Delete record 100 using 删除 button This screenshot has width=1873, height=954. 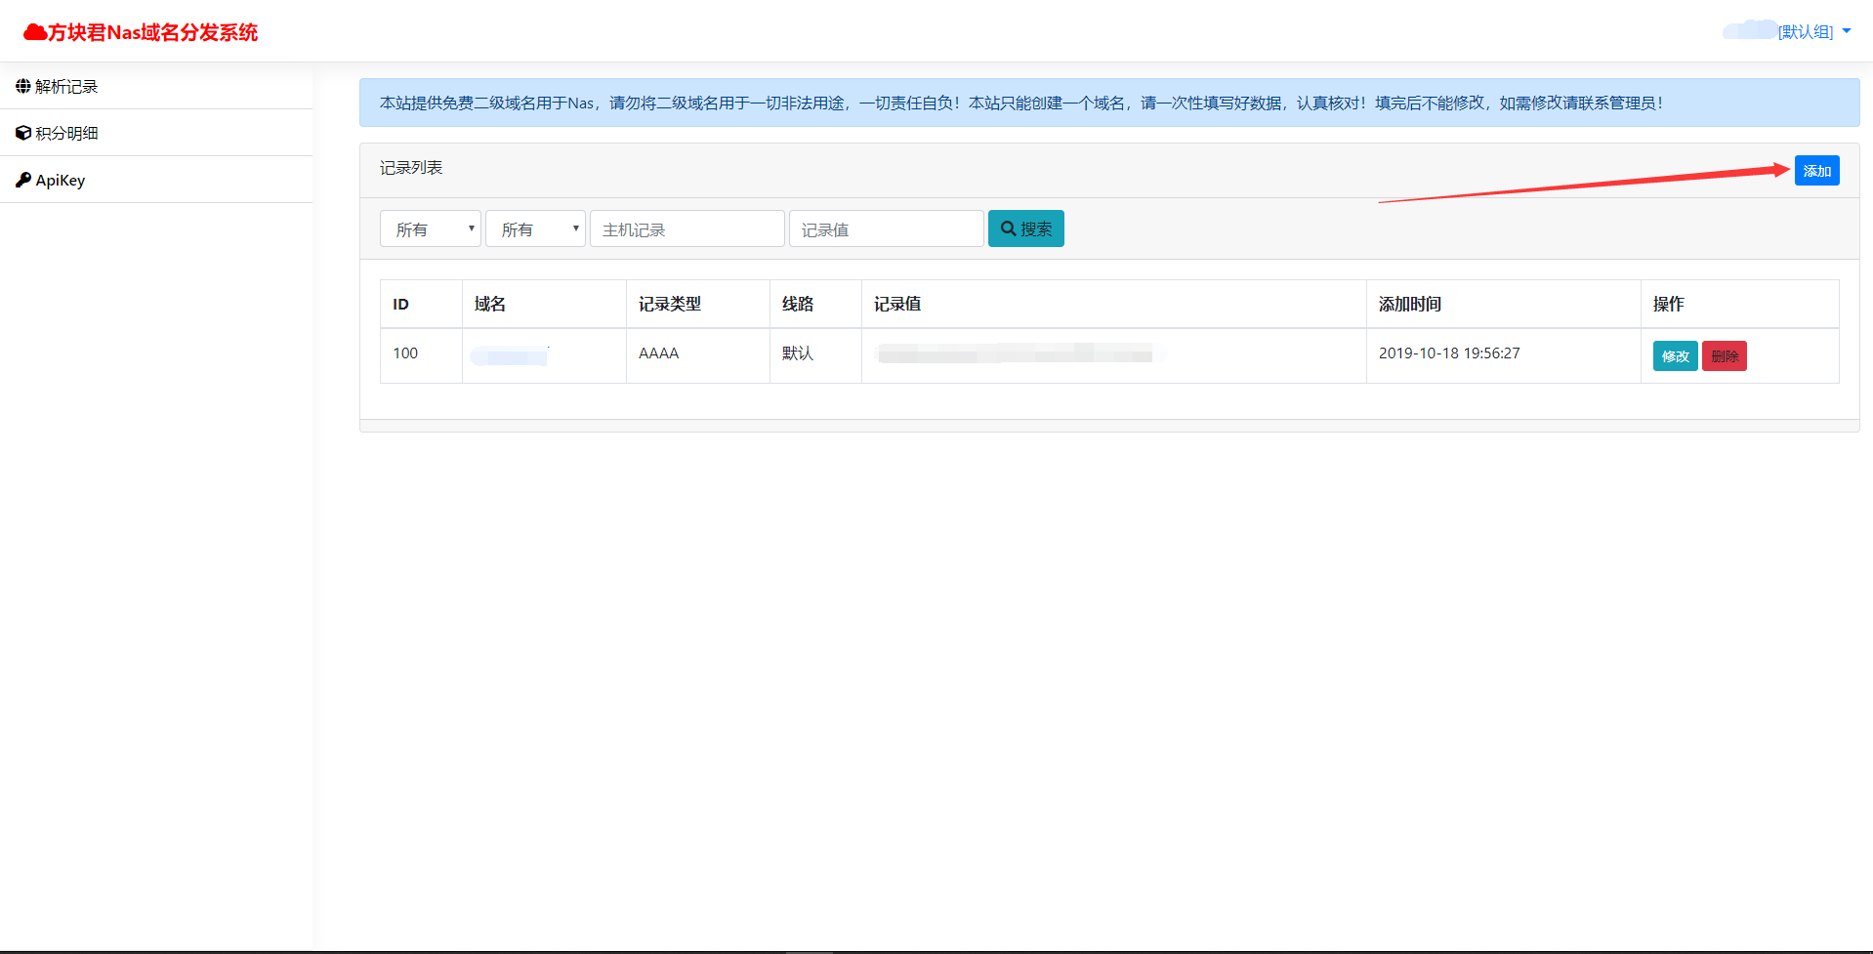pyautogui.click(x=1724, y=356)
